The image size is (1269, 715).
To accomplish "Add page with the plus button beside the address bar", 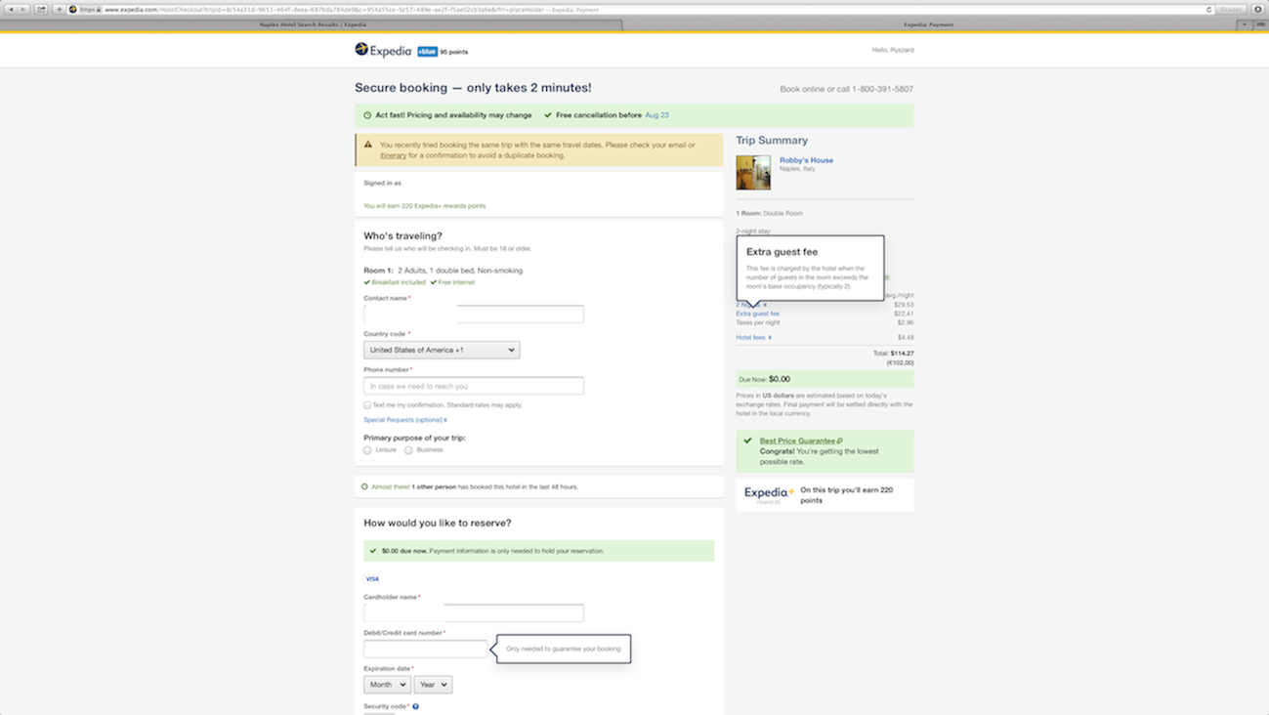I will (59, 9).
